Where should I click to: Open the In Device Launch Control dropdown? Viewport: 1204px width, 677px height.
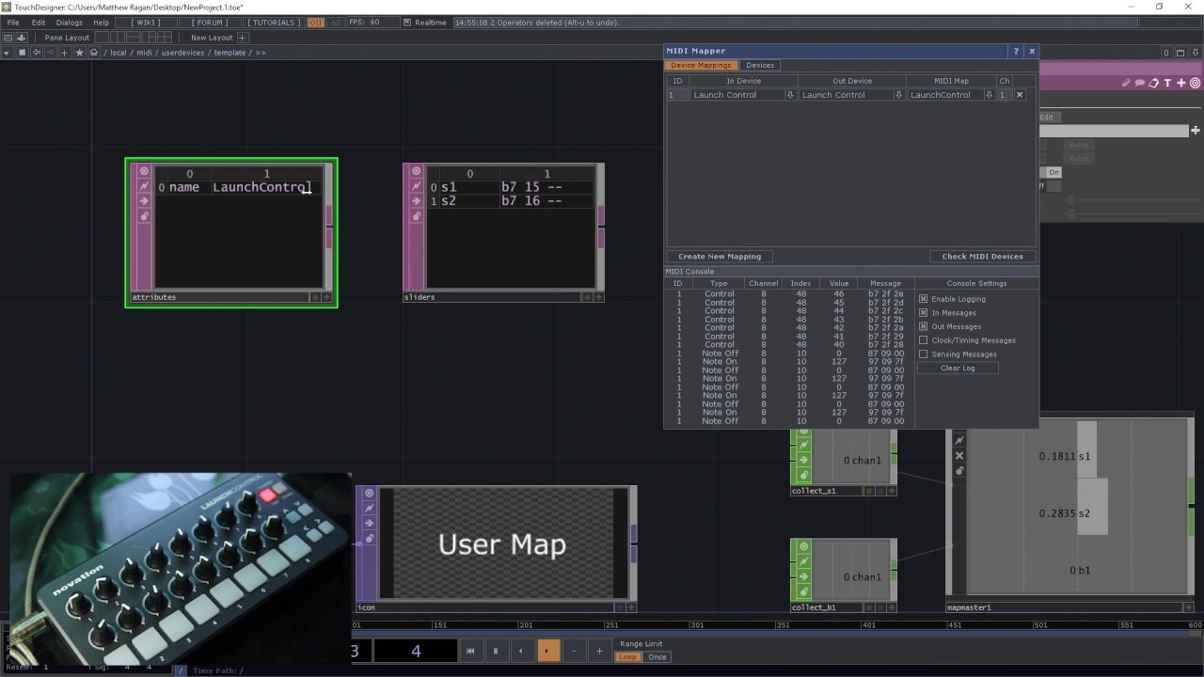[790, 95]
